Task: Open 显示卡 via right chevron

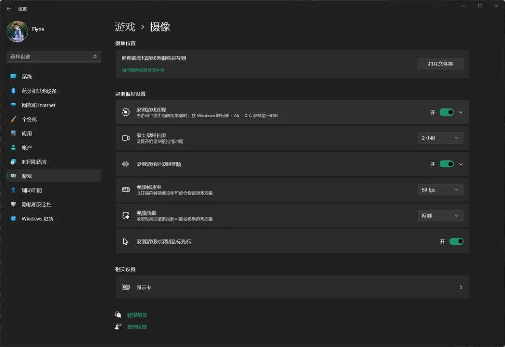Action: pyautogui.click(x=461, y=287)
